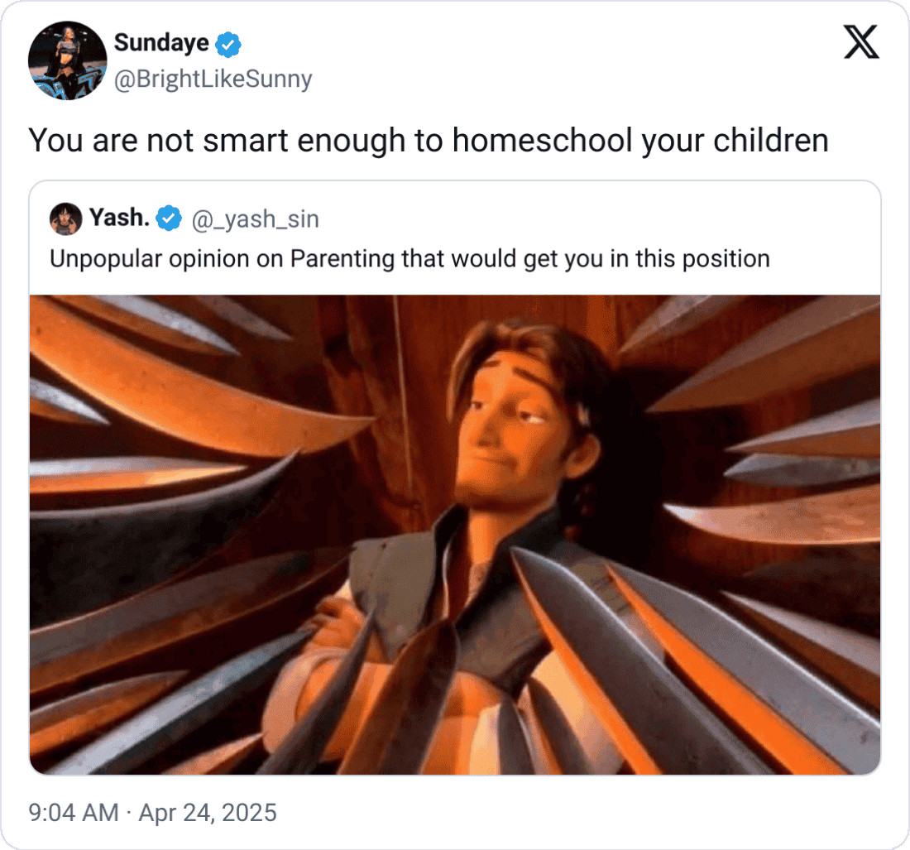Click Sundaye's profile avatar
Screen dimensions: 910x850
point(67,60)
